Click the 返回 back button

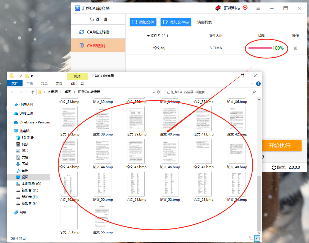point(98,19)
